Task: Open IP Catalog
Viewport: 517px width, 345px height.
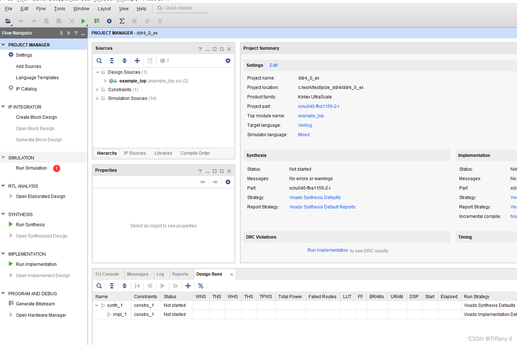Action: pyautogui.click(x=26, y=89)
